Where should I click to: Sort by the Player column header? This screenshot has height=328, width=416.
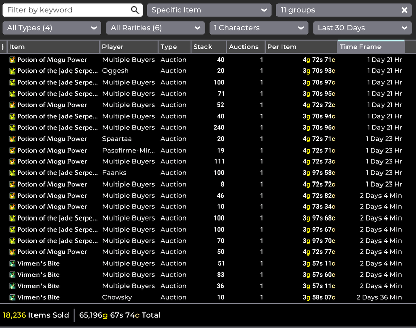pos(128,47)
